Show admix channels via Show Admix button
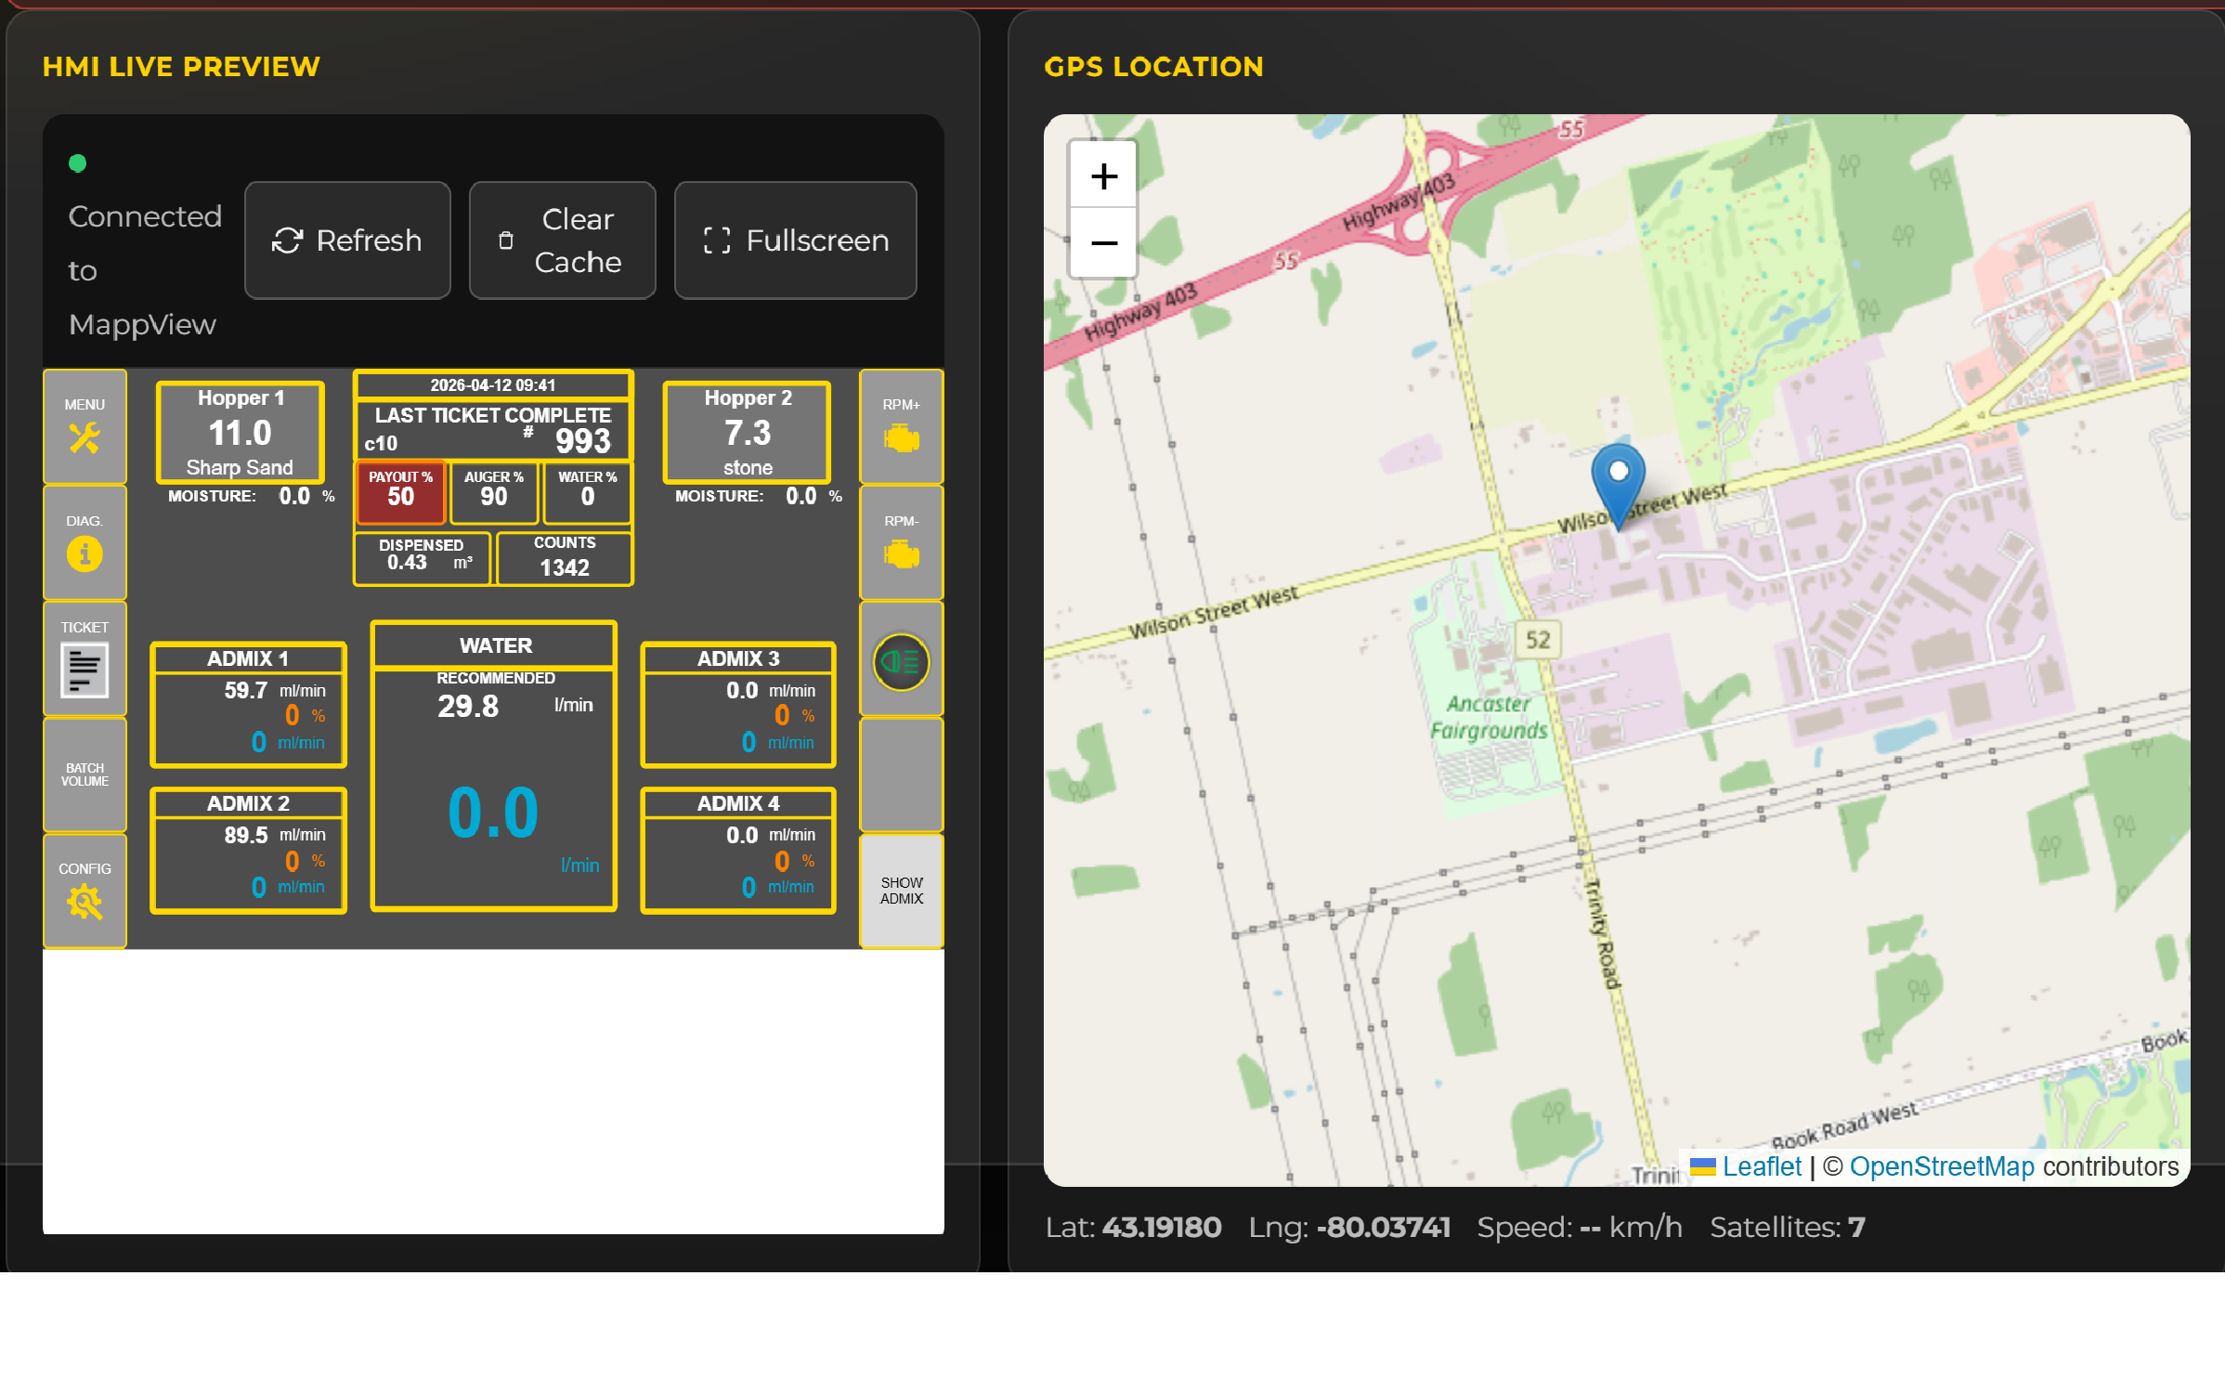2225x1393 pixels. (x=899, y=890)
